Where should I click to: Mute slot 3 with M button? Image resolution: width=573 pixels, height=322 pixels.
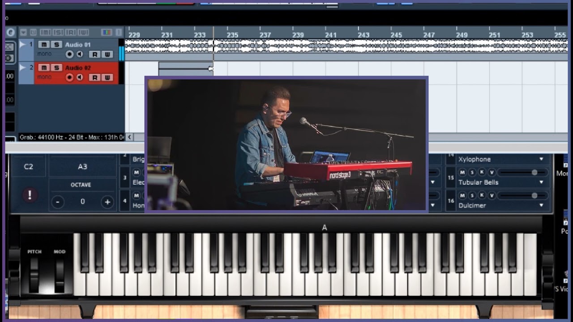click(x=137, y=172)
